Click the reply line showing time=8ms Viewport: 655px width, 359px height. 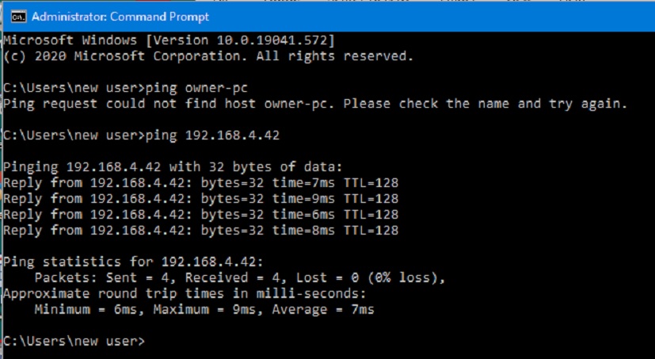tap(200, 230)
